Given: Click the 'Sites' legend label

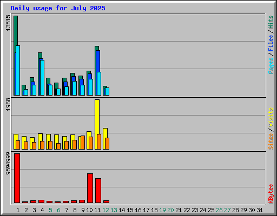Looking at the screenshot, I should point(271,141).
